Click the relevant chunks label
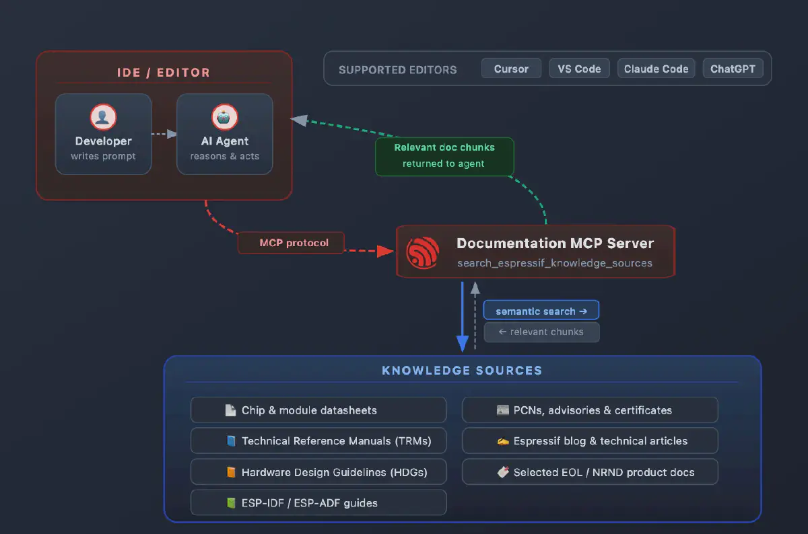 tap(541, 332)
